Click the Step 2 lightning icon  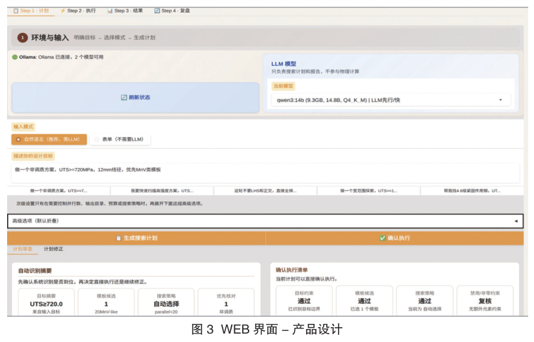(63, 11)
